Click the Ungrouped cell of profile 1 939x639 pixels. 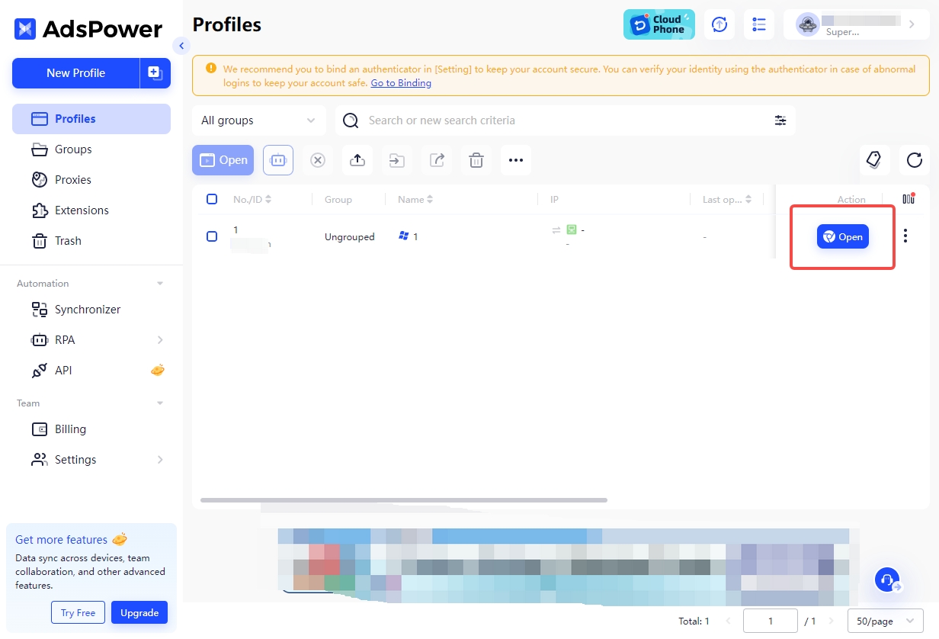tap(350, 237)
